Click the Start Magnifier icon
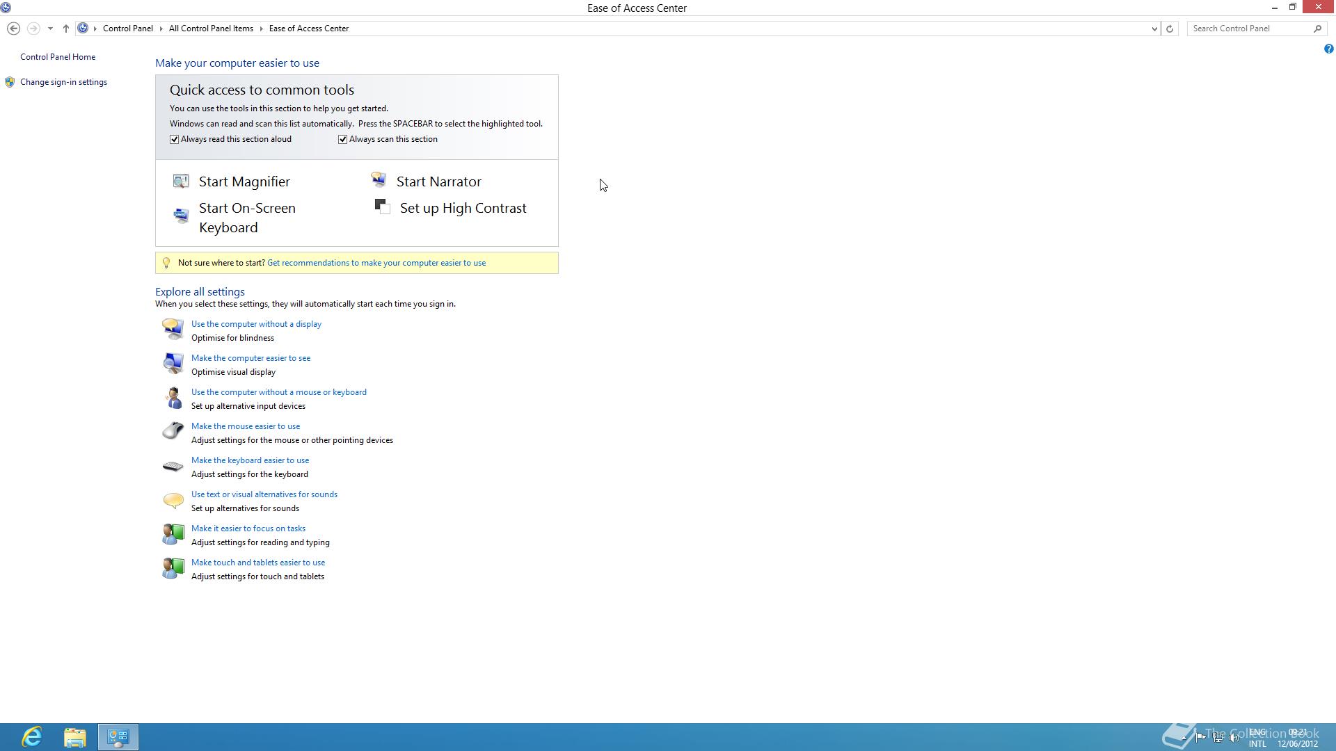The image size is (1336, 751). [x=181, y=181]
